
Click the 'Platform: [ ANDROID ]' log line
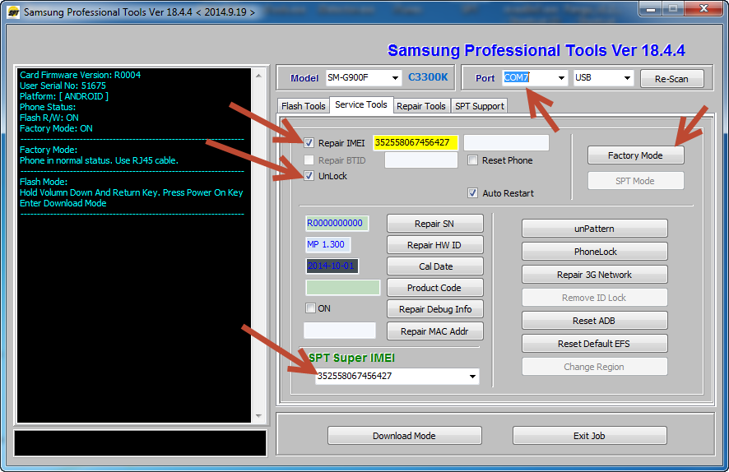coord(63,96)
